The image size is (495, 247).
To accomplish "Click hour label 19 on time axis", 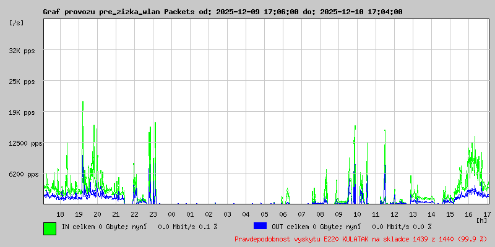I will point(79,214).
